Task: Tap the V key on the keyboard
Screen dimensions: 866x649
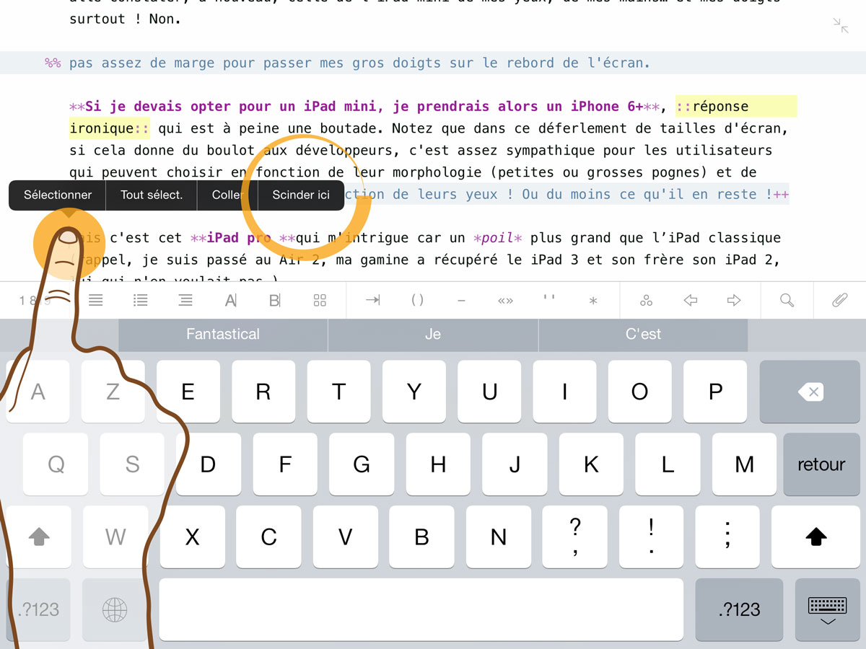Action: pos(346,537)
